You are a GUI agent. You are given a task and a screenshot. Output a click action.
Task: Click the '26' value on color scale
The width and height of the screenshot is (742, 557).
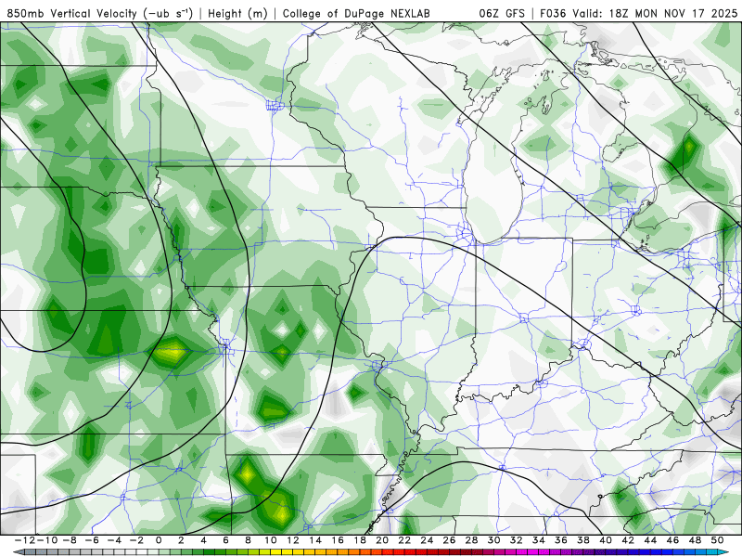[x=449, y=540]
